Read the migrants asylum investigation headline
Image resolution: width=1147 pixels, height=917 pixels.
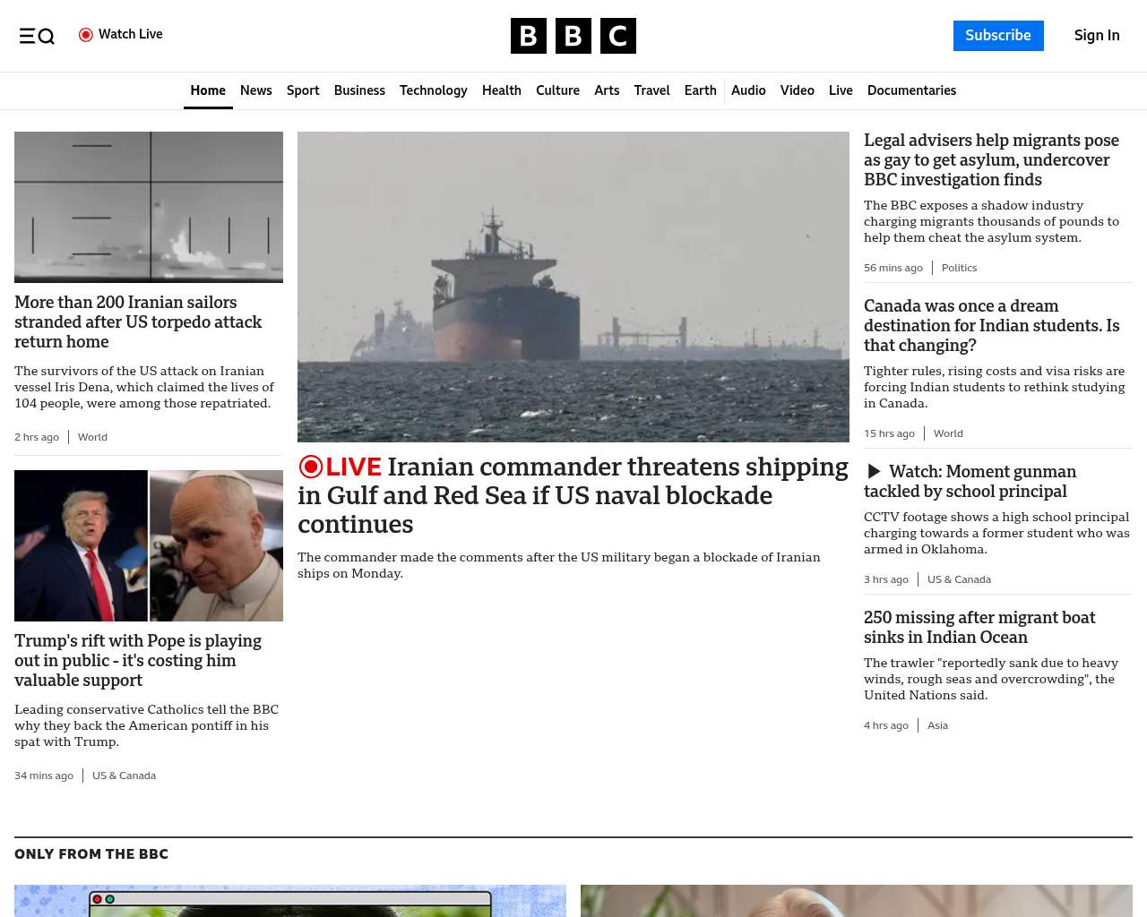pos(991,160)
